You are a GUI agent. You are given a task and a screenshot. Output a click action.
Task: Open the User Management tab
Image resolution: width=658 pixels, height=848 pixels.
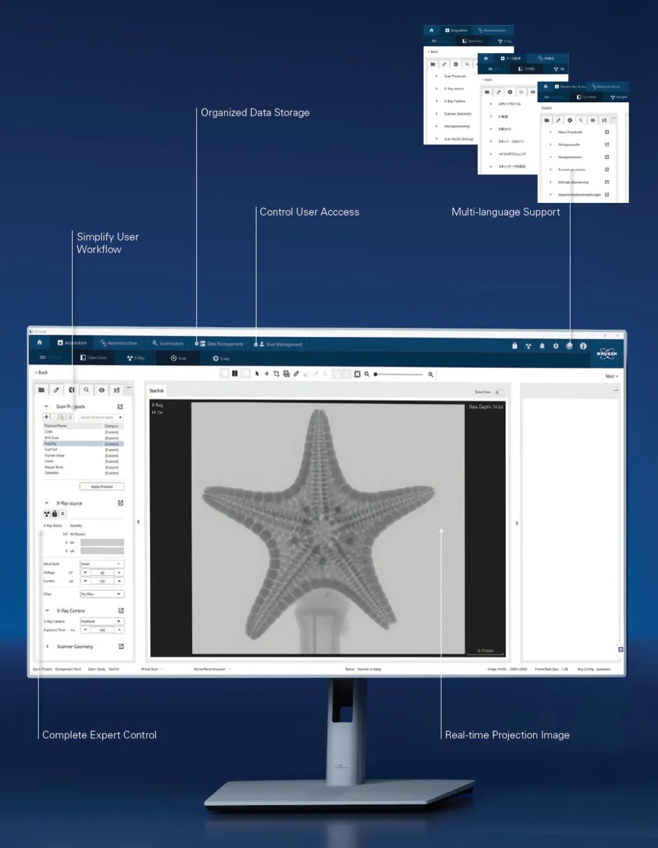(280, 344)
